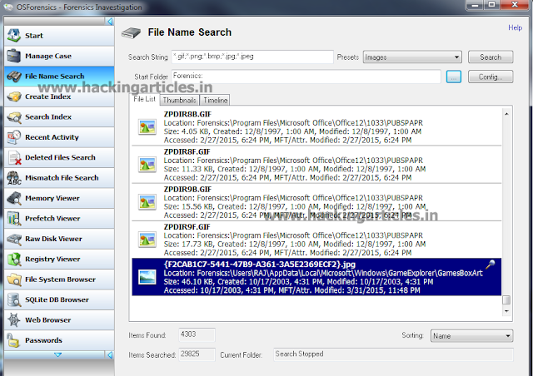Viewport: 533px width, 376px height.
Task: Click the Config... button
Action: (x=491, y=77)
